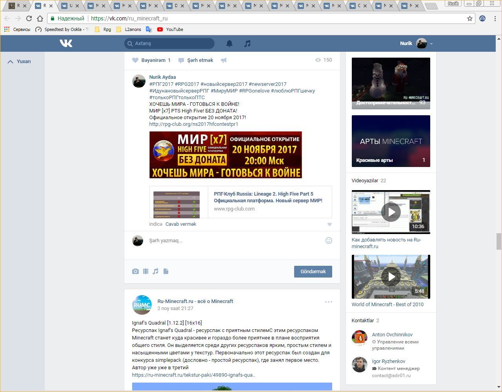Open the МИР x7 server banner image
Screen dimensions: 502x392
tap(226, 155)
